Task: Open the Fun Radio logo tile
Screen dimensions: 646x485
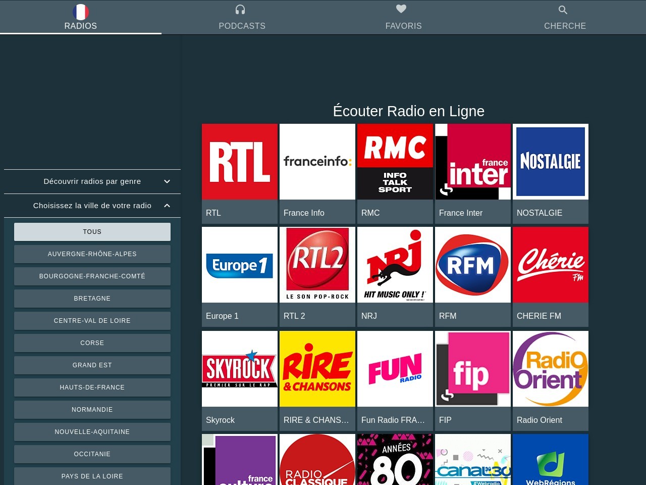Action: (x=395, y=369)
